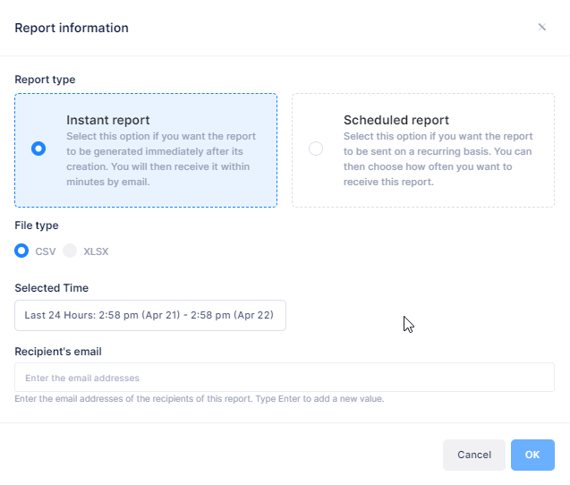570x485 pixels.
Task: Click the XLSX label text
Action: click(x=96, y=251)
